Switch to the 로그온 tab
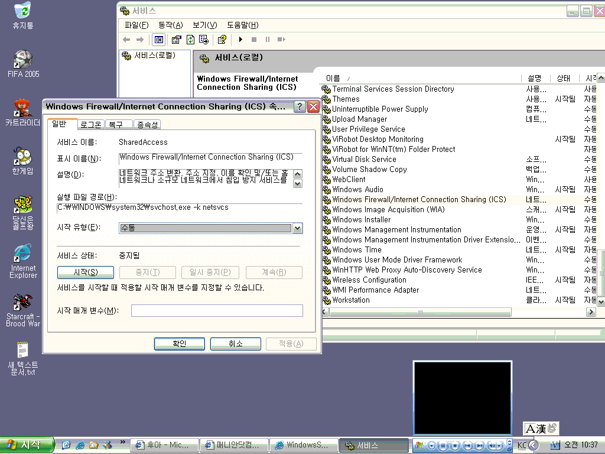605x454 pixels. pyautogui.click(x=91, y=125)
